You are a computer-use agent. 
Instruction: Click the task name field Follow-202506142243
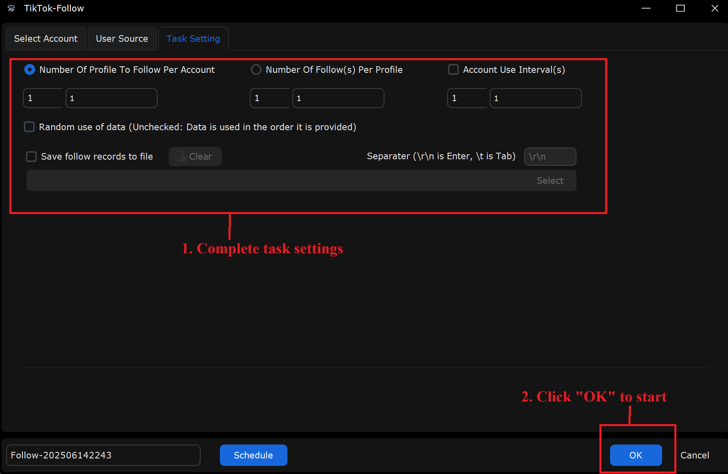[103, 455]
